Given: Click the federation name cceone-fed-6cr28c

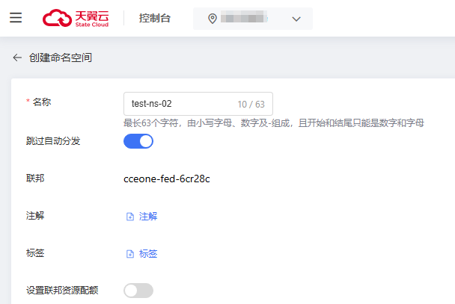Looking at the screenshot, I should coord(167,179).
